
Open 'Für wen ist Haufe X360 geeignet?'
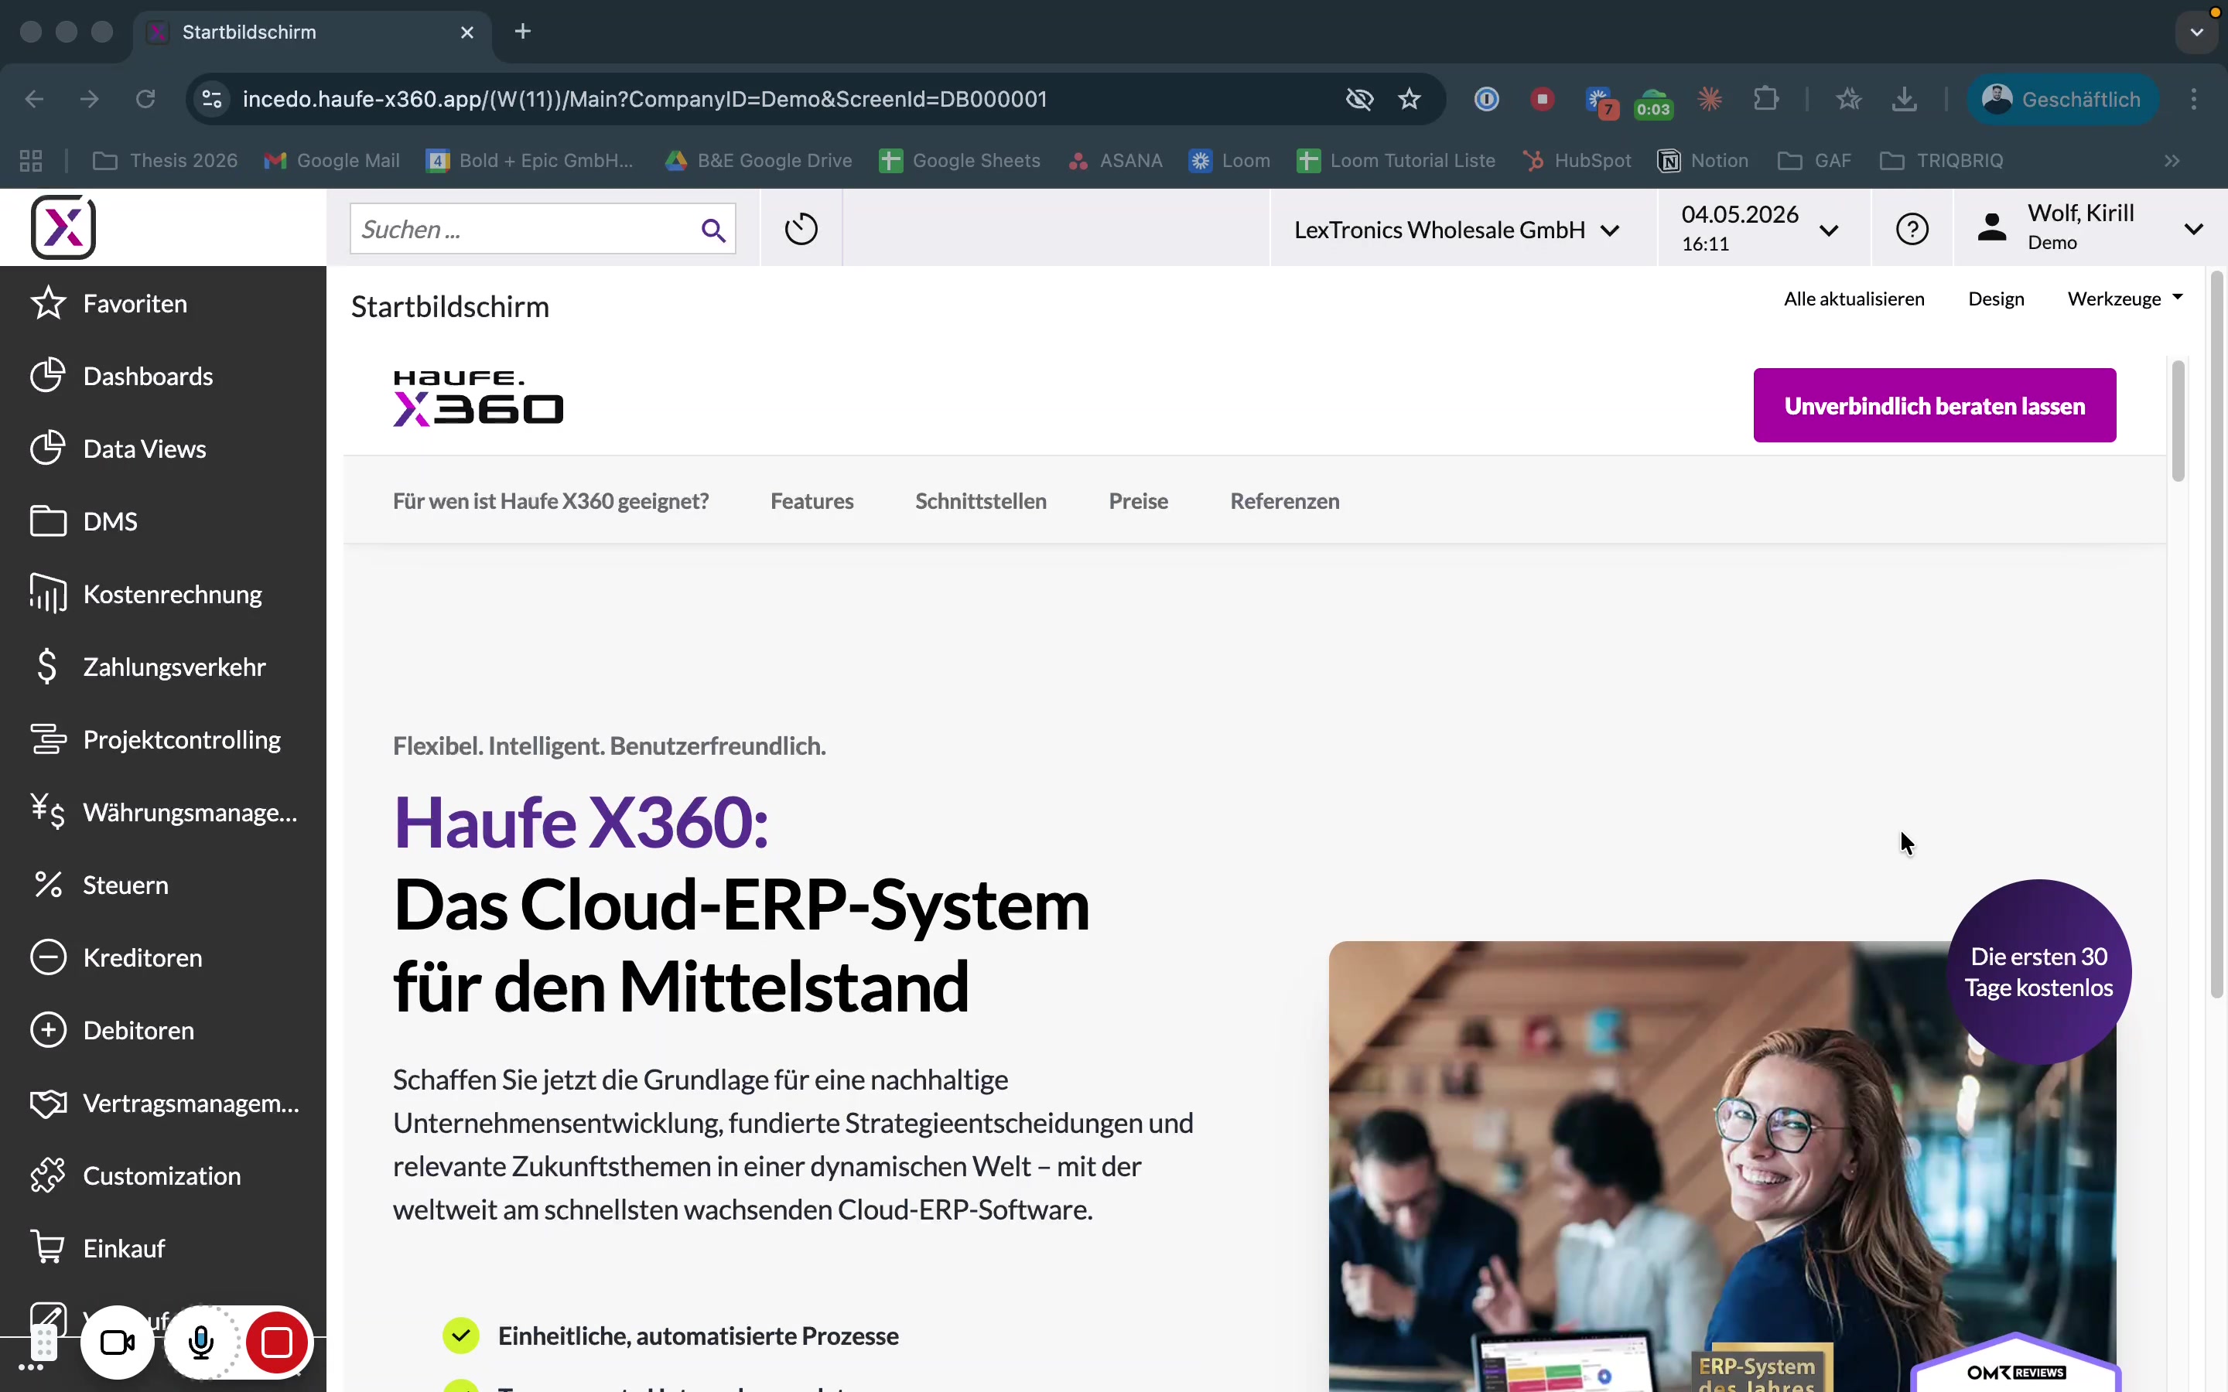point(551,501)
